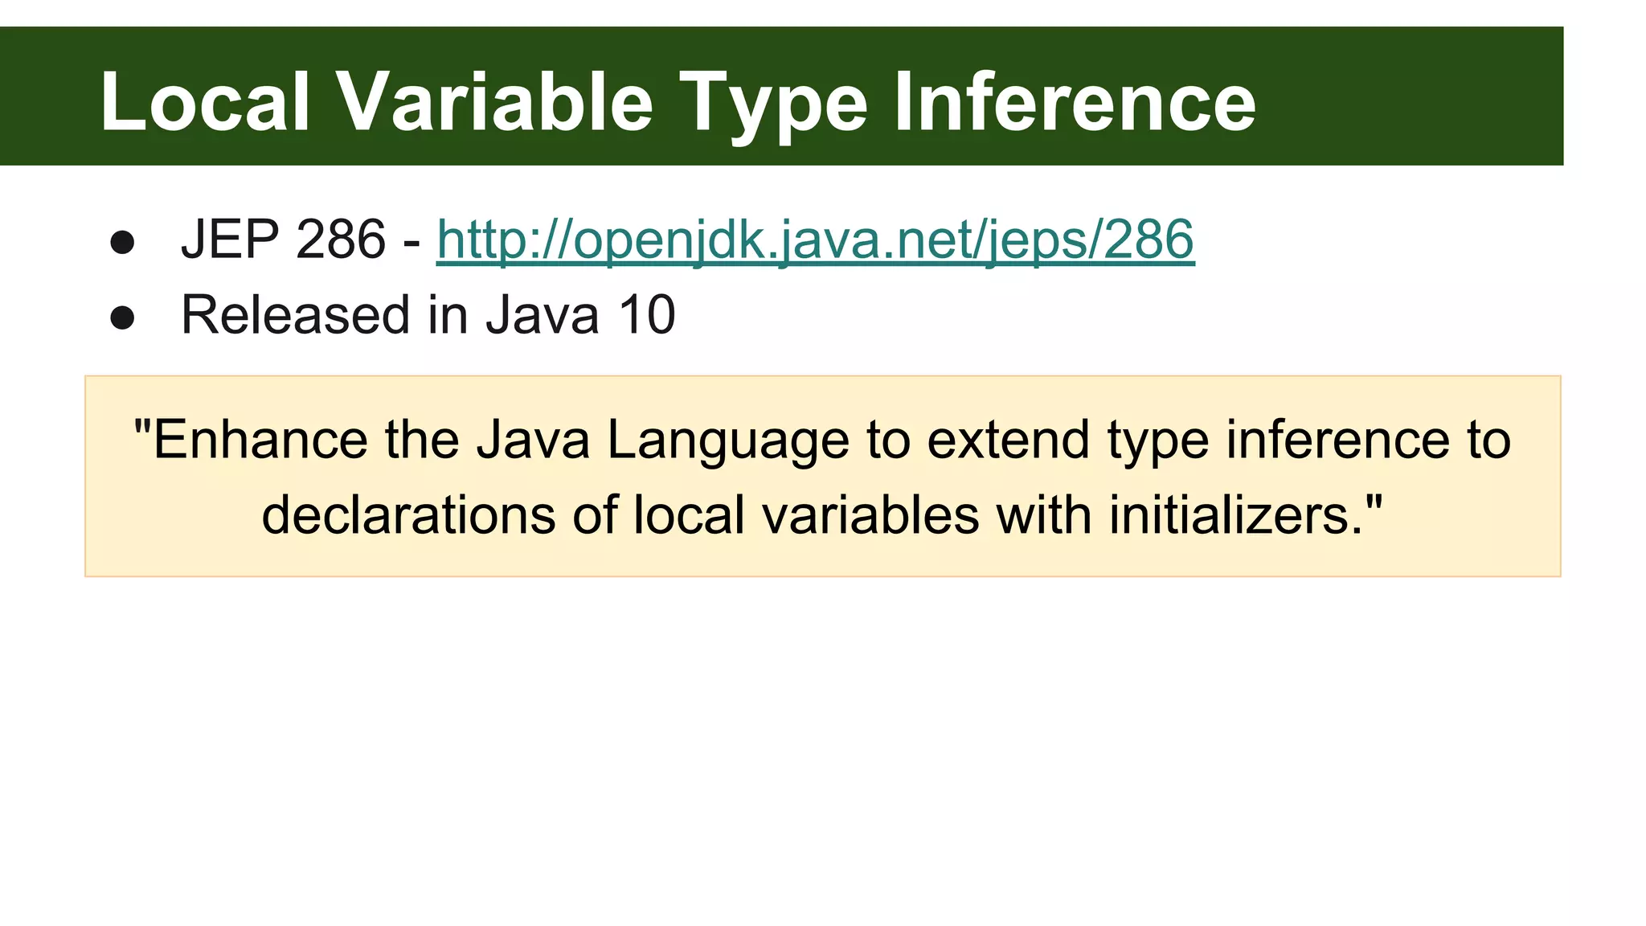Click the 'Local Variable Type Inference' title
The height and width of the screenshot is (926, 1646).
677,101
